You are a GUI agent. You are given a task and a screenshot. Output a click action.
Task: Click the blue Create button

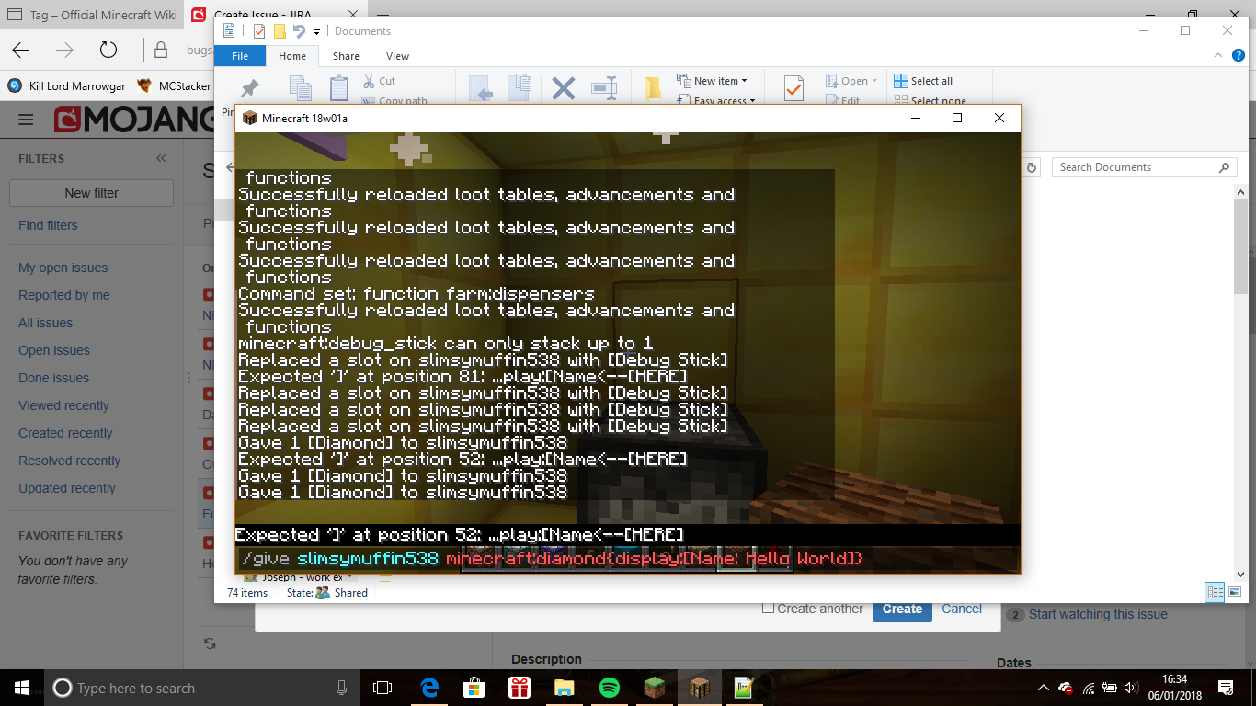(x=902, y=609)
